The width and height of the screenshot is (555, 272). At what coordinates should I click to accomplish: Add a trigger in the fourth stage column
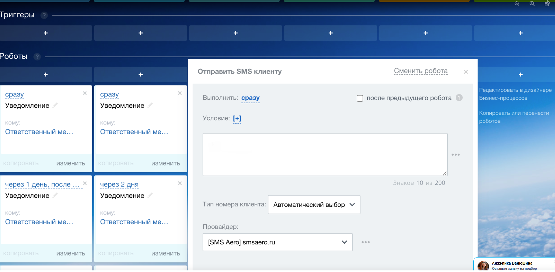pos(331,33)
